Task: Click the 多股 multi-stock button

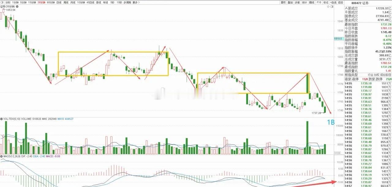Action: pyautogui.click(x=297, y=2)
